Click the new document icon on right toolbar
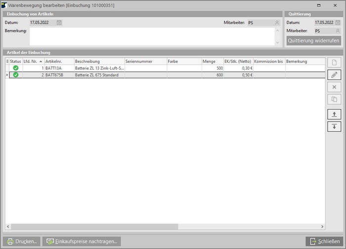346x249 pixels. (x=334, y=63)
